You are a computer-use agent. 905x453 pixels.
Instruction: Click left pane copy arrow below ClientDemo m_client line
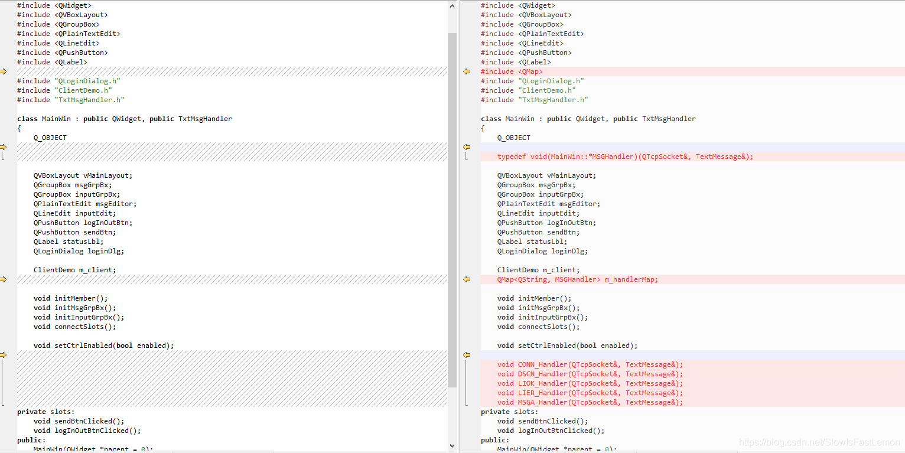(x=3, y=279)
